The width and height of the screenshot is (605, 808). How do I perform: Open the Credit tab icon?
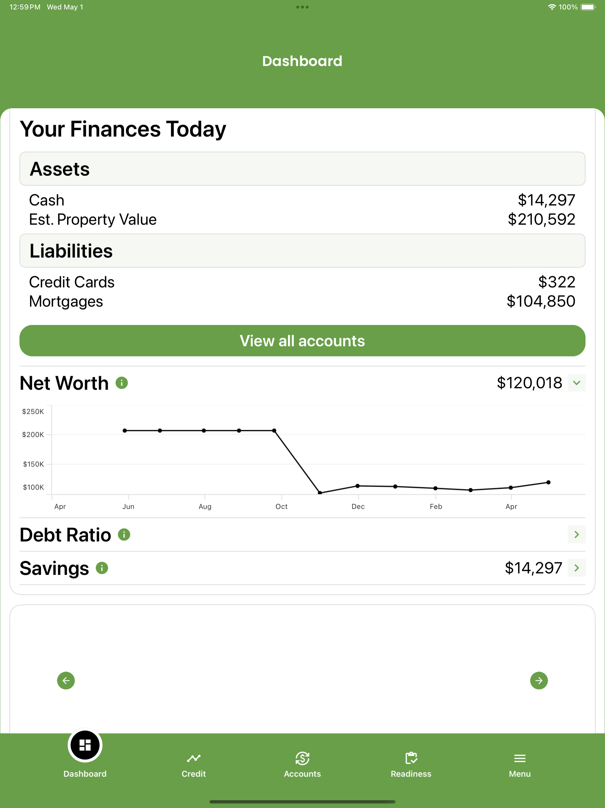[x=194, y=758]
